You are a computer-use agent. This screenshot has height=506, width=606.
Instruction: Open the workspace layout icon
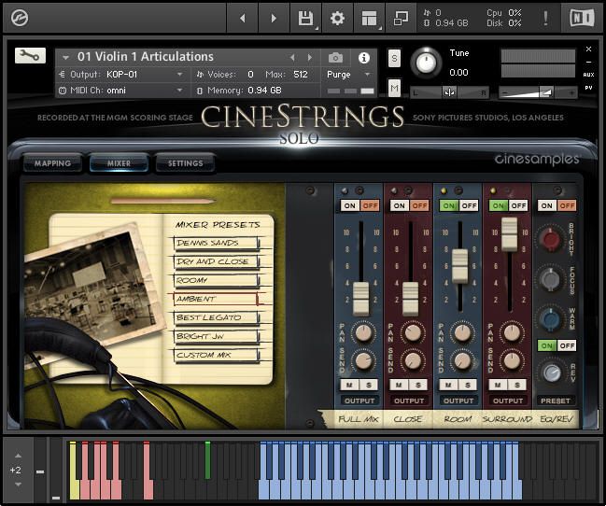point(369,18)
